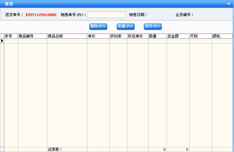234x152 pixels.
Task: Click the 总金额 column header
Action: tap(178, 36)
